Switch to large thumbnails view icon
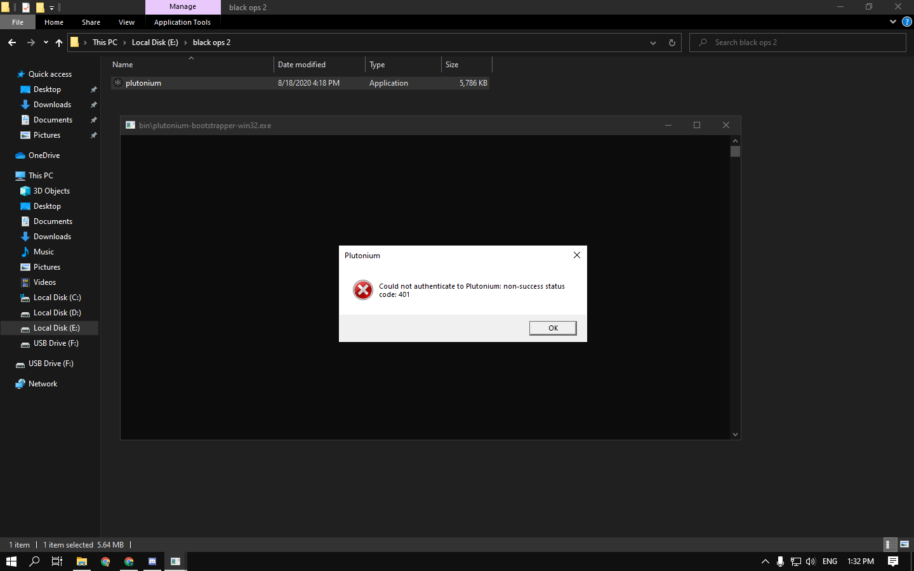This screenshot has width=914, height=571. [904, 544]
